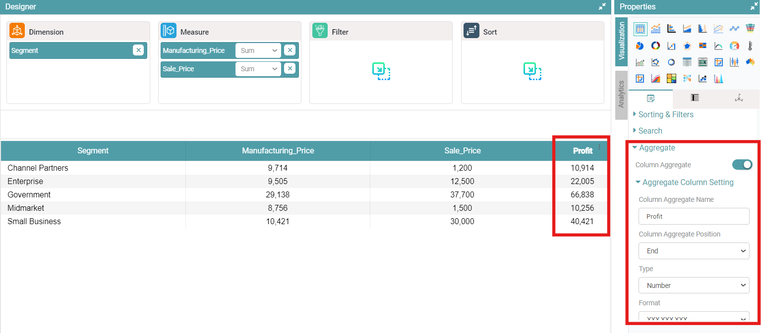Screen dimensions: 761x333
Task: Pick the horizontal bar chart icon
Action: point(671,29)
